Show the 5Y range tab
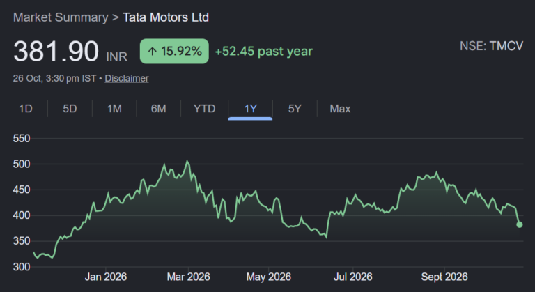Image resolution: width=535 pixels, height=292 pixels. point(295,109)
